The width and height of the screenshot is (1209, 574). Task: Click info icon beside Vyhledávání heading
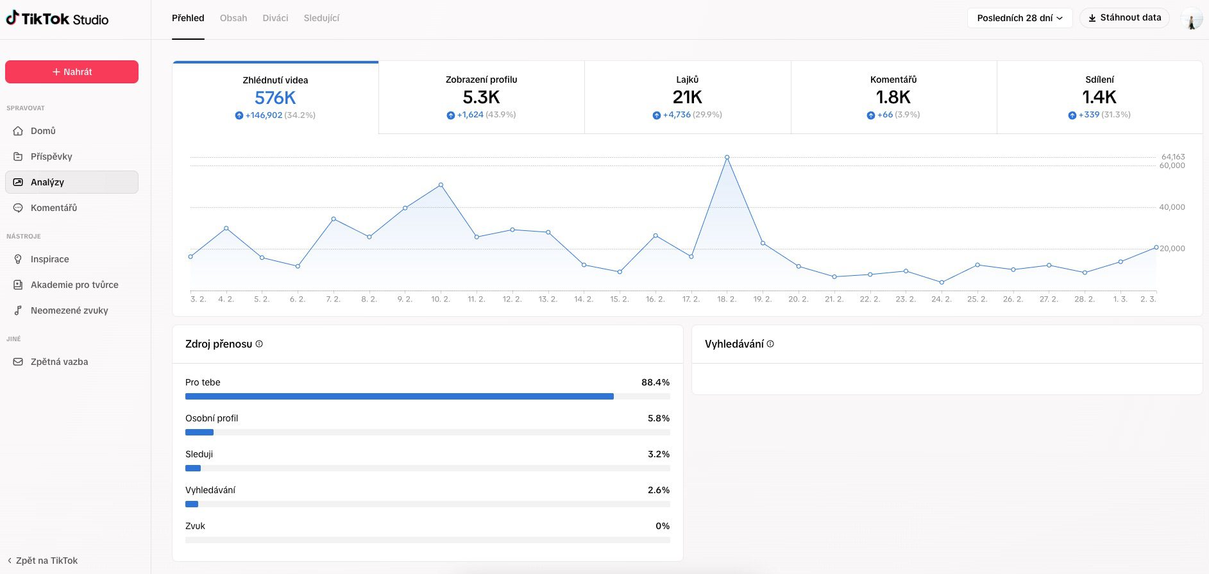coord(770,344)
